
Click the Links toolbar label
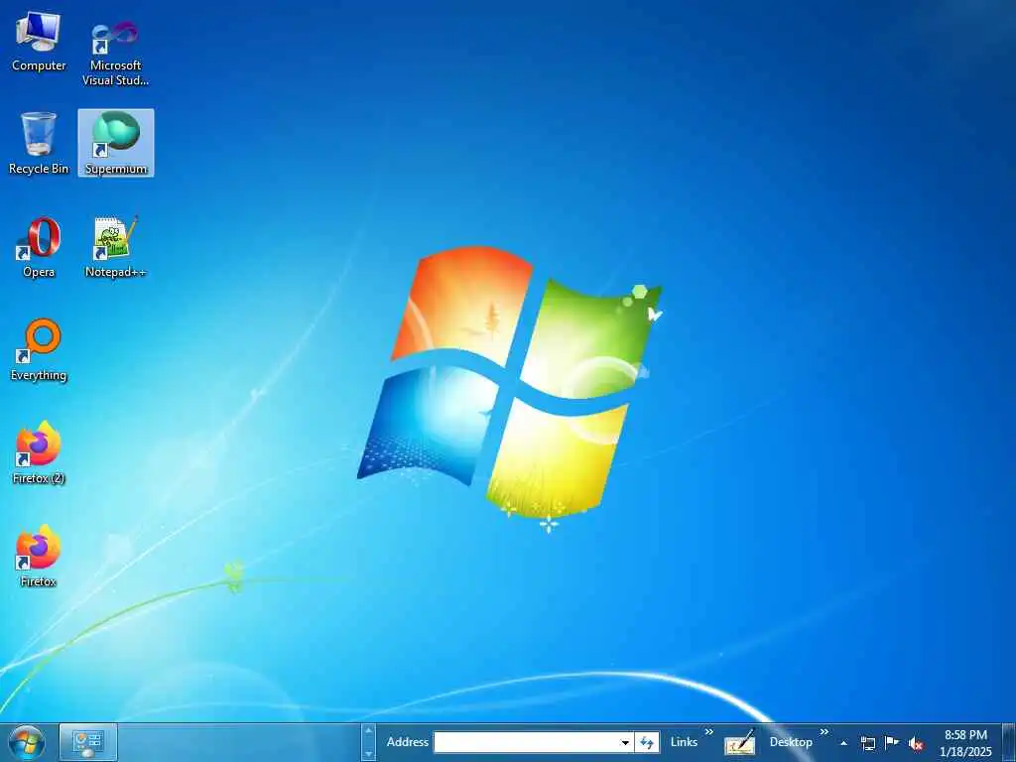click(684, 742)
